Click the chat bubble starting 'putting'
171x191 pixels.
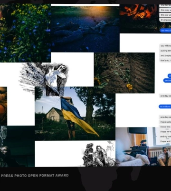point(165,51)
